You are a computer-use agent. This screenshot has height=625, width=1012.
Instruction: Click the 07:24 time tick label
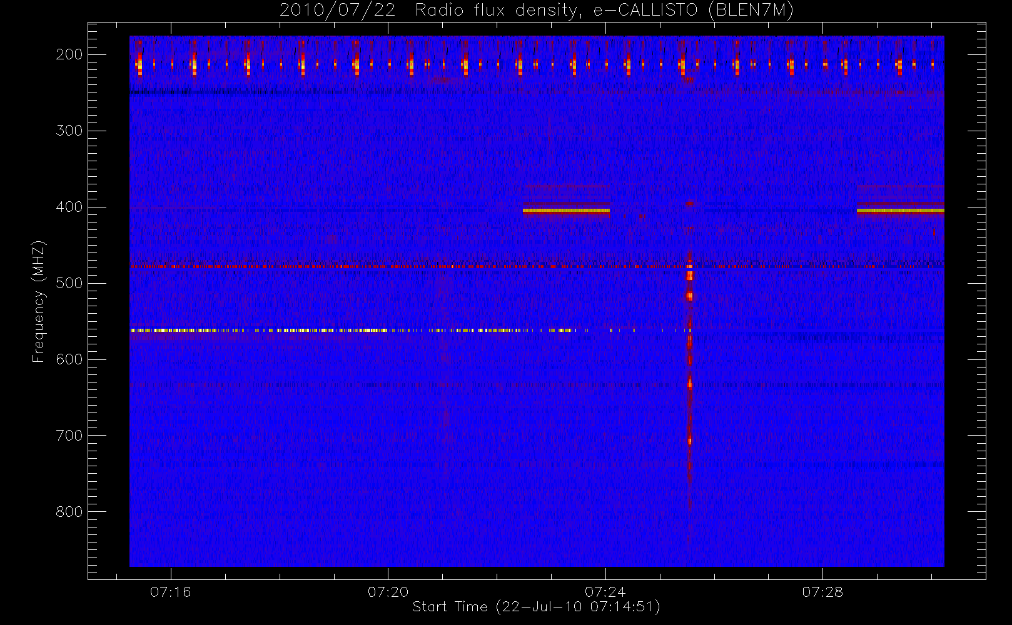[x=605, y=592]
